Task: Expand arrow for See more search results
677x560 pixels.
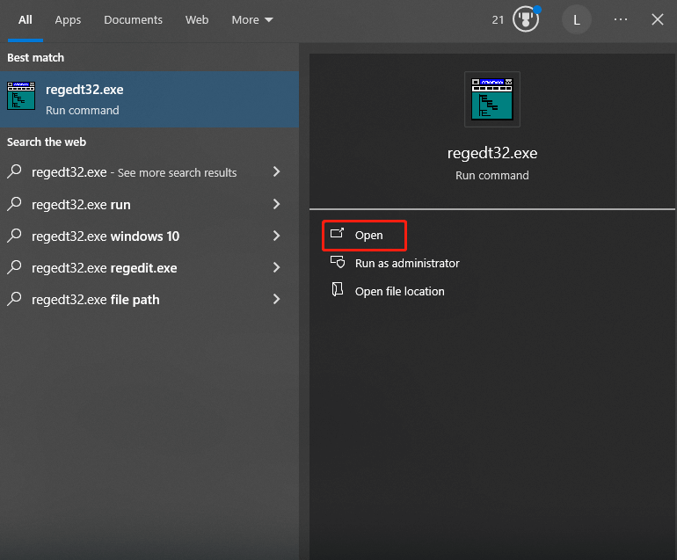Action: tap(277, 171)
